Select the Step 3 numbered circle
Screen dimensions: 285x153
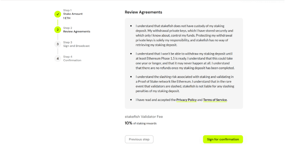click(58, 44)
